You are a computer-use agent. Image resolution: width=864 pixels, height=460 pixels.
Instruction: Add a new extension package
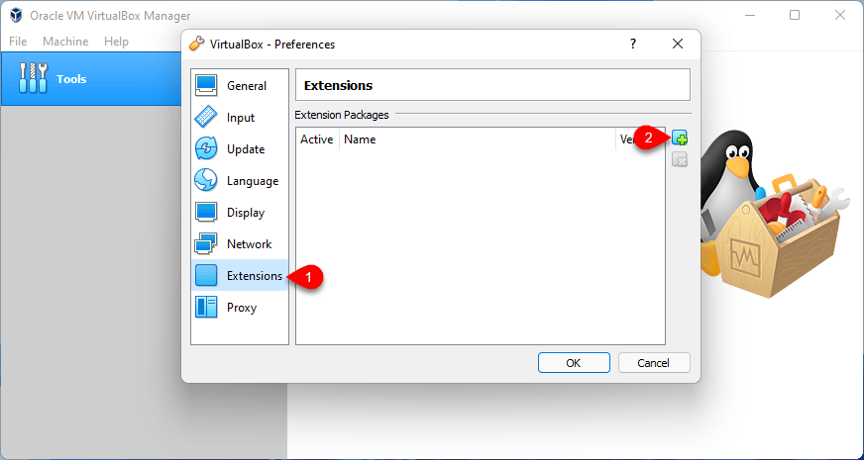pos(680,138)
